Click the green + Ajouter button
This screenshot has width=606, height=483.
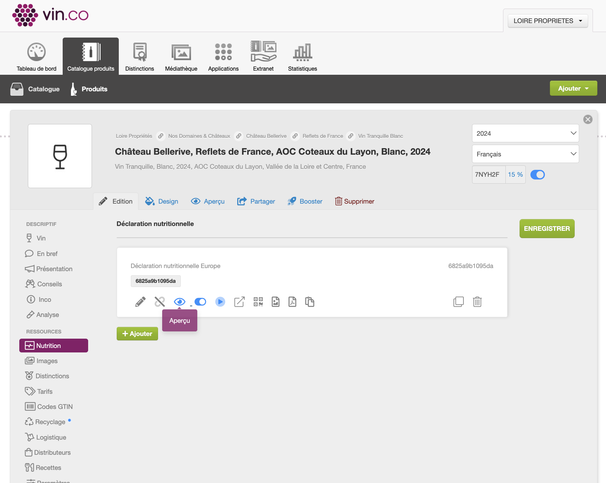pos(137,333)
